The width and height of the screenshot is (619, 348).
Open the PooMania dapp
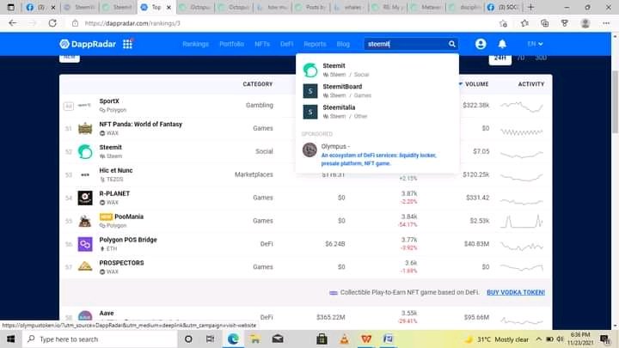point(129,217)
